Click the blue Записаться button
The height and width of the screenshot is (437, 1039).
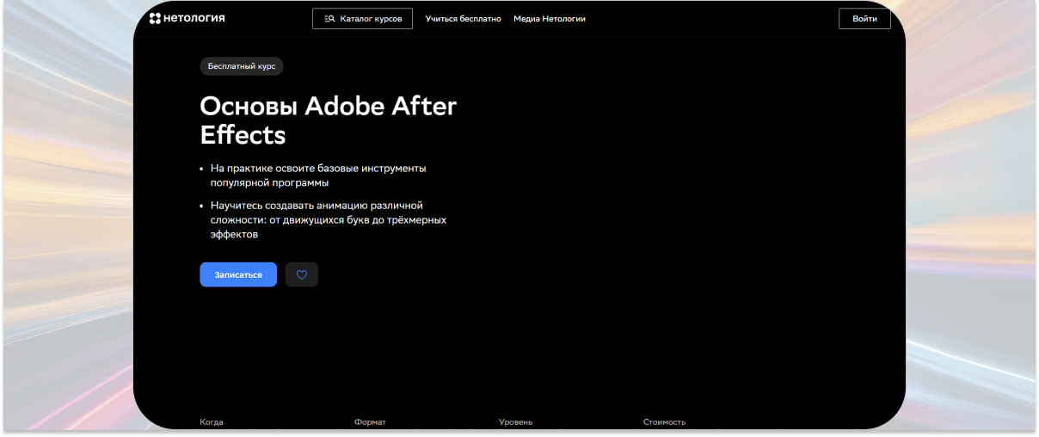(238, 274)
